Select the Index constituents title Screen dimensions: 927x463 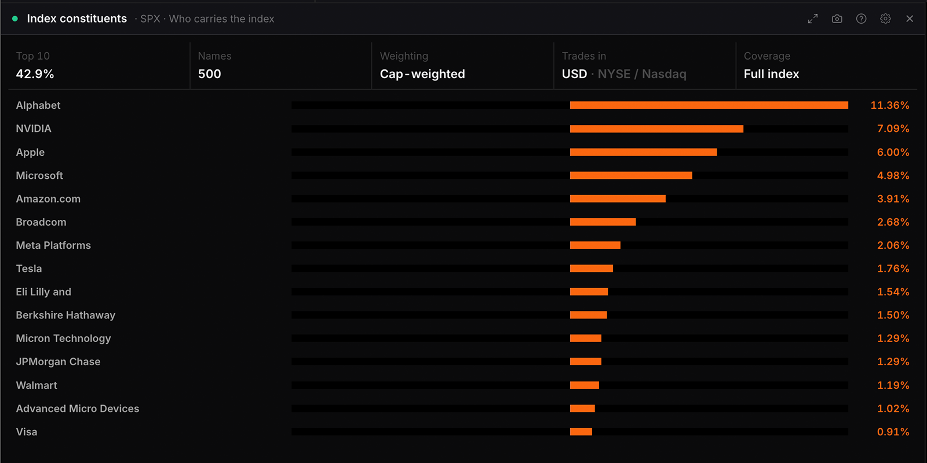pyautogui.click(x=76, y=19)
